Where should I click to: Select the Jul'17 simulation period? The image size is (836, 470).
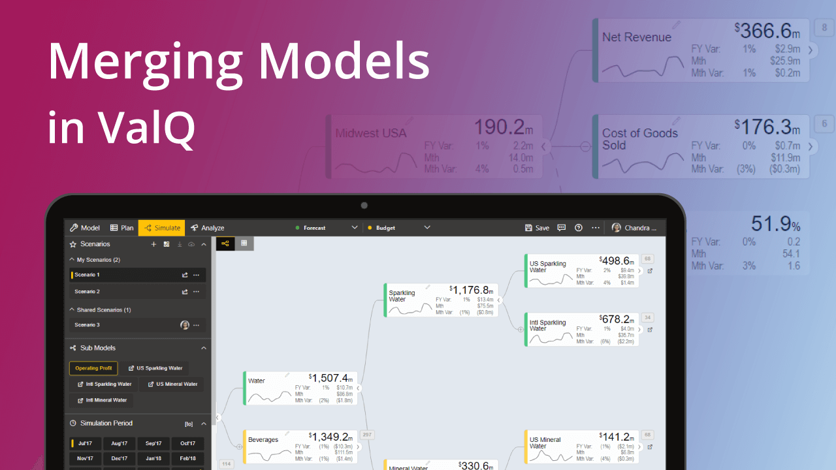click(85, 443)
